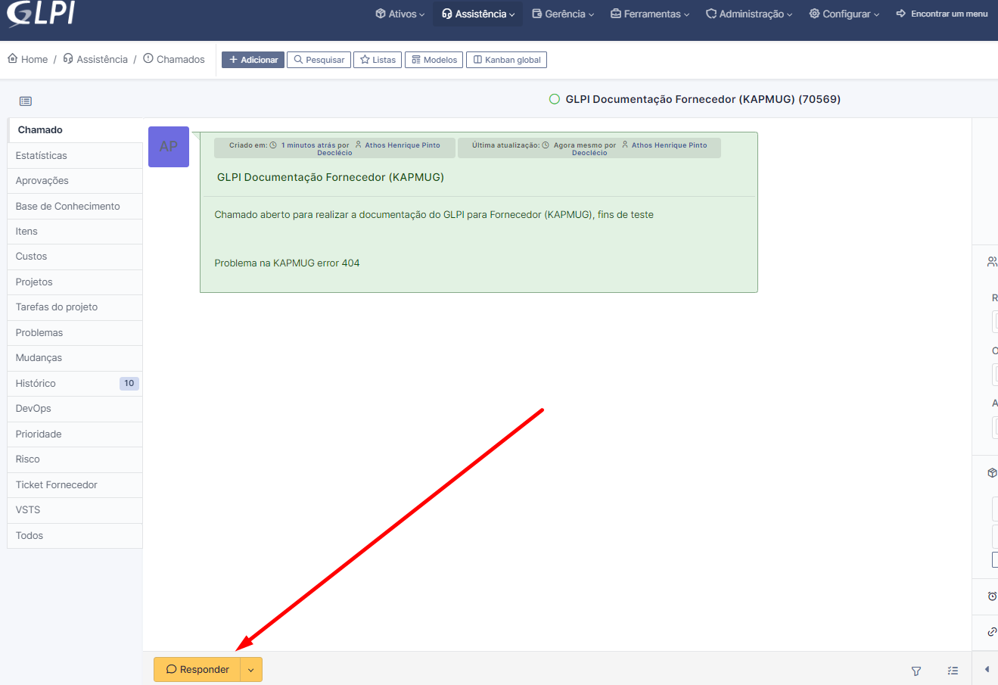Select the Risco tab
This screenshot has height=685, width=998.
(75, 459)
